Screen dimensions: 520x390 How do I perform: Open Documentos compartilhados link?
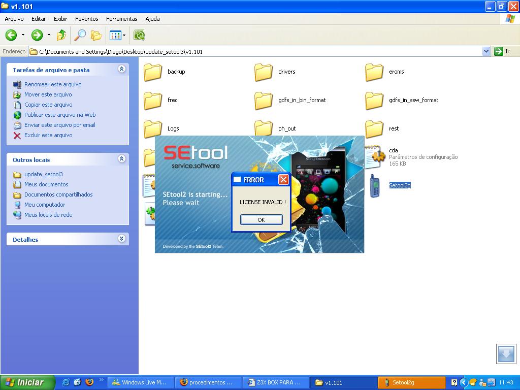click(58, 194)
